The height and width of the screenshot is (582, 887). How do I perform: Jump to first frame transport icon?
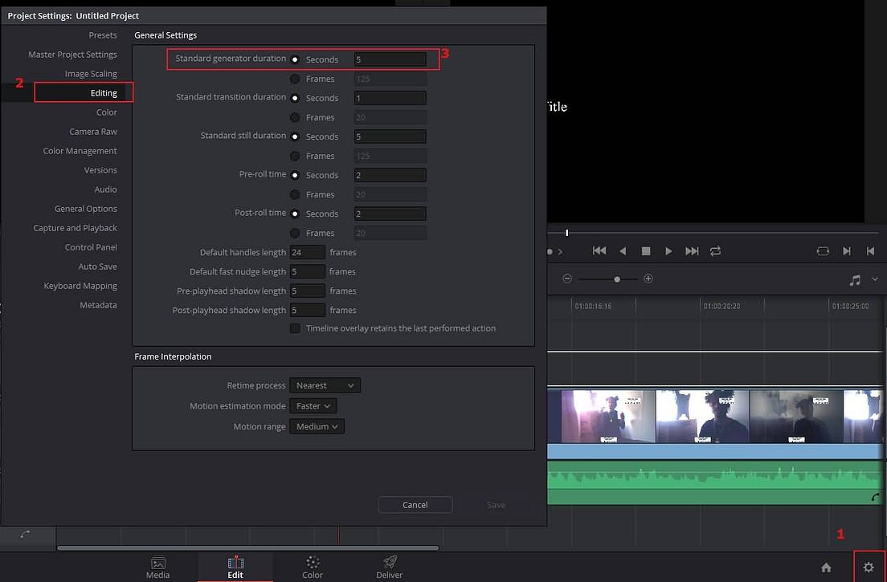(x=599, y=251)
